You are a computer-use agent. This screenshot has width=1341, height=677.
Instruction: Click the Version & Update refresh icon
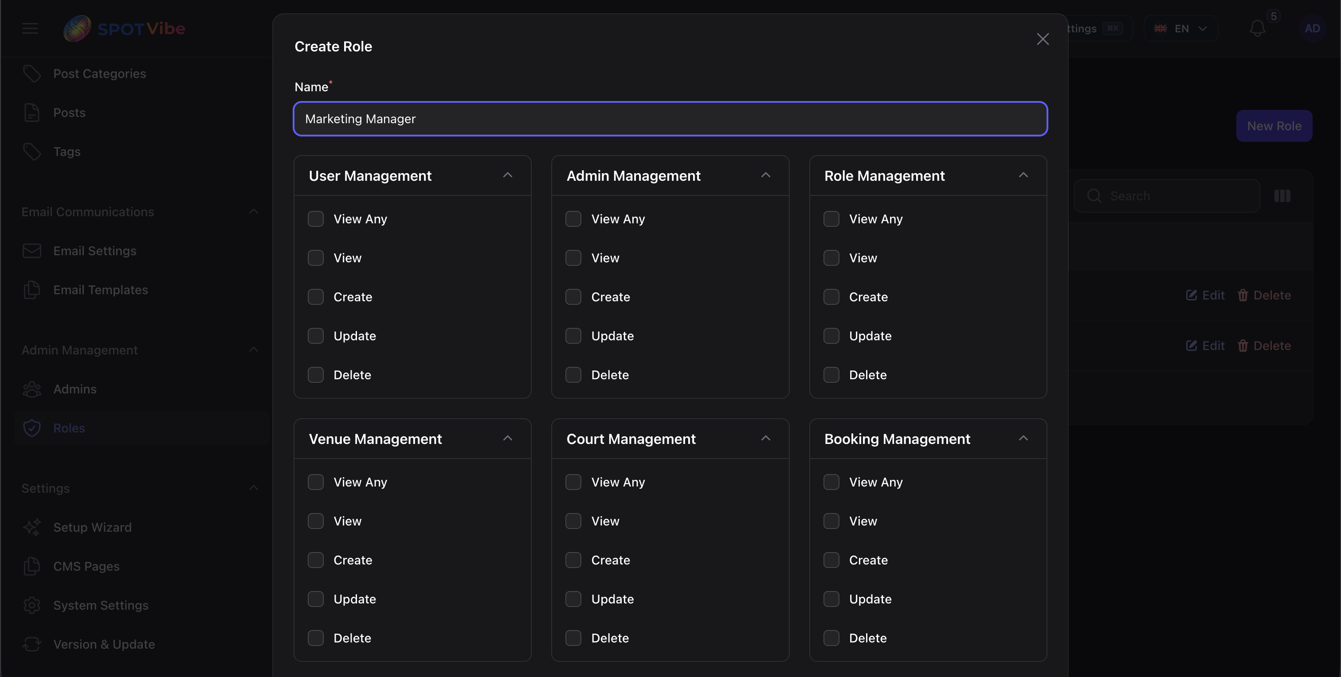coord(32,645)
